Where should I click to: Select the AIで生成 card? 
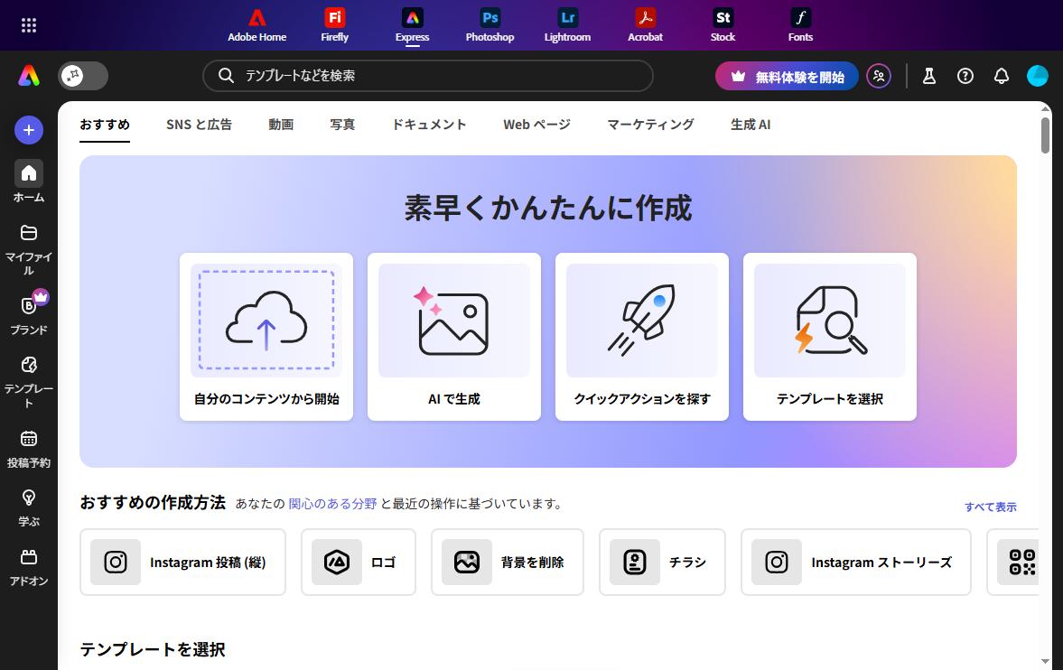click(453, 336)
